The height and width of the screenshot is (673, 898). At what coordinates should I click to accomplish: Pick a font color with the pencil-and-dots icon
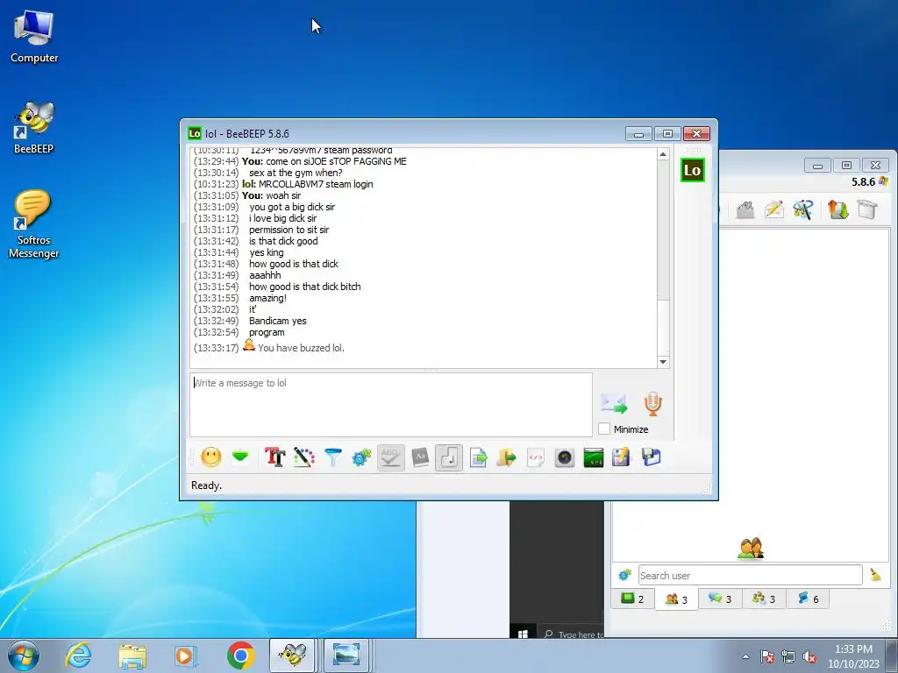point(304,457)
